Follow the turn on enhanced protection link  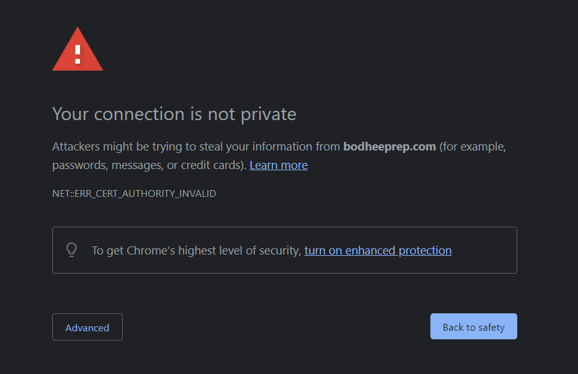tap(378, 251)
